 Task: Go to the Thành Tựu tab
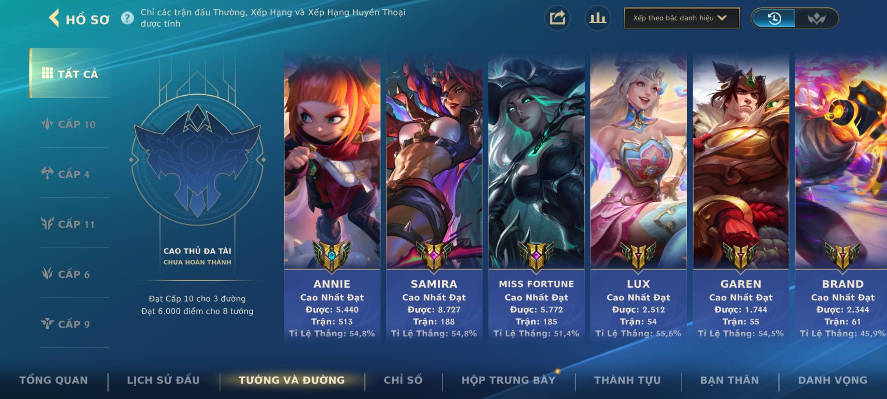pos(628,380)
